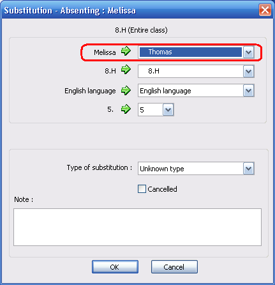Click the Cancel button
275x285 pixels.
tap(174, 267)
